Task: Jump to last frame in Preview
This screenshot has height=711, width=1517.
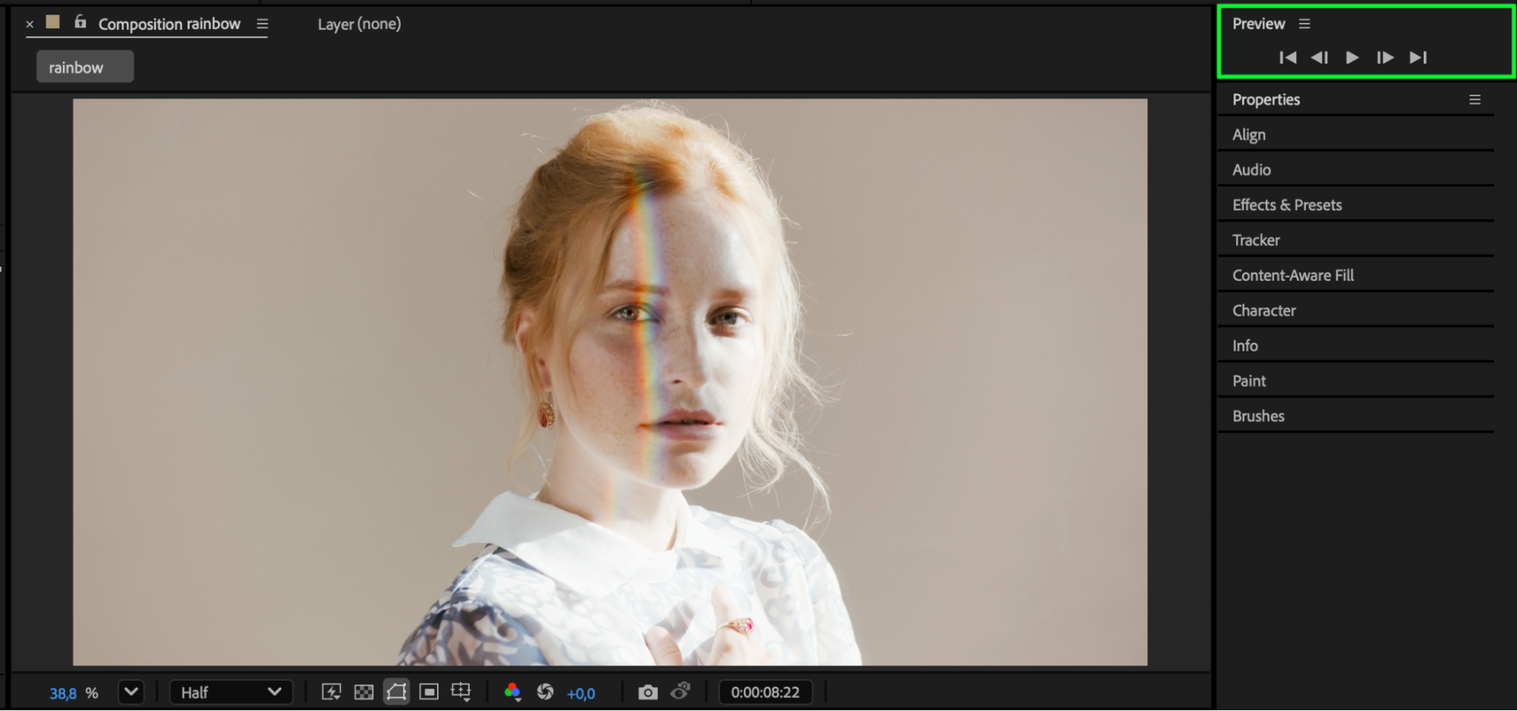Action: pos(1418,58)
